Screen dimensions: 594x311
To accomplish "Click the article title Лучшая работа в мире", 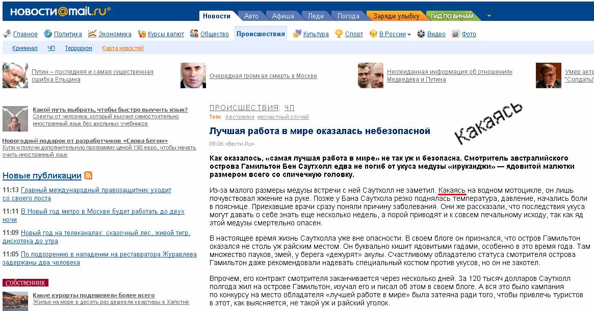I will click(320, 131).
